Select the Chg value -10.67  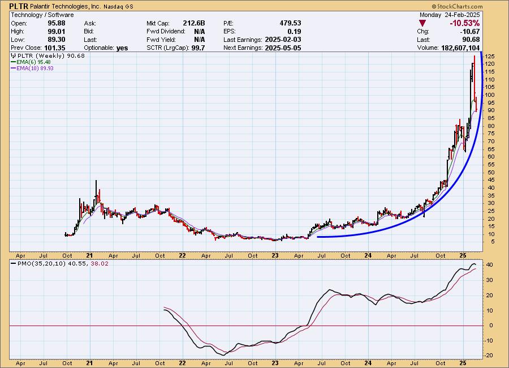point(470,32)
